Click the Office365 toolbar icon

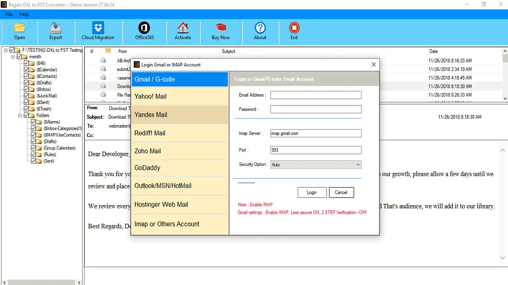click(x=144, y=28)
